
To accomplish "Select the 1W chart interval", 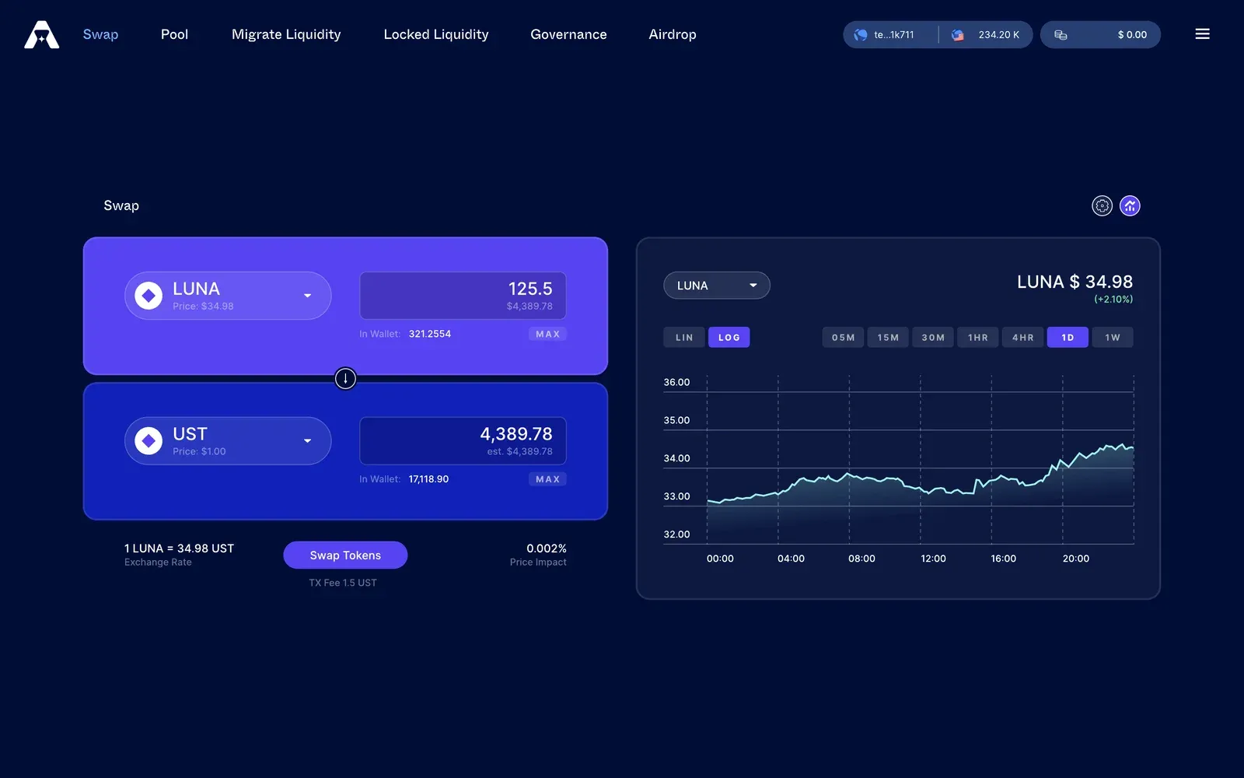I will [1113, 338].
